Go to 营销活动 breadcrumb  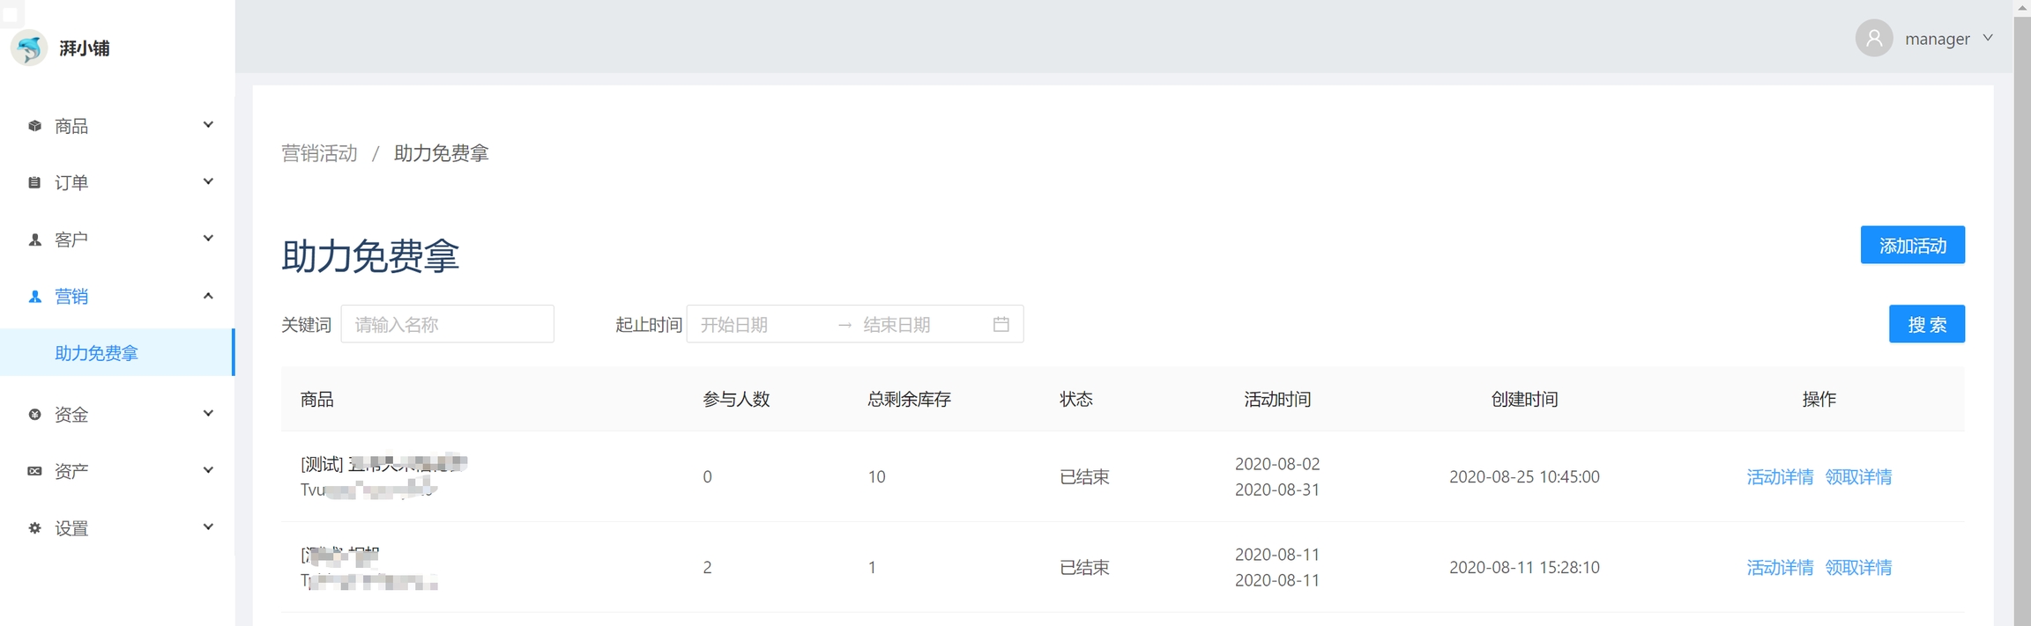[319, 153]
